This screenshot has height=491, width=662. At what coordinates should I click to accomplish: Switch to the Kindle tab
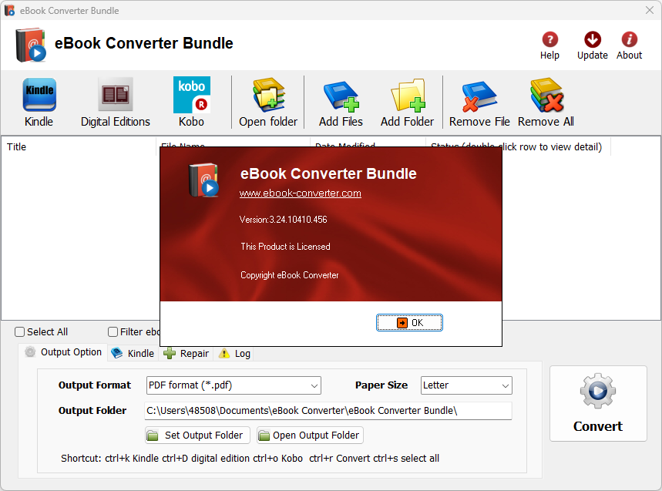tap(133, 353)
